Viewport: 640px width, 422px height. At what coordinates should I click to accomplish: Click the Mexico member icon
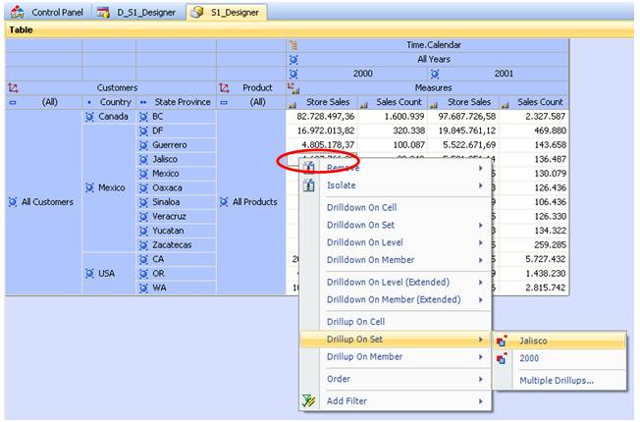point(89,187)
